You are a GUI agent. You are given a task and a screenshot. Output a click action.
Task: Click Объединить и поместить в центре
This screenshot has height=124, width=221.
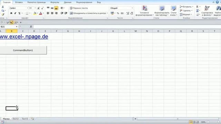click(88, 13)
